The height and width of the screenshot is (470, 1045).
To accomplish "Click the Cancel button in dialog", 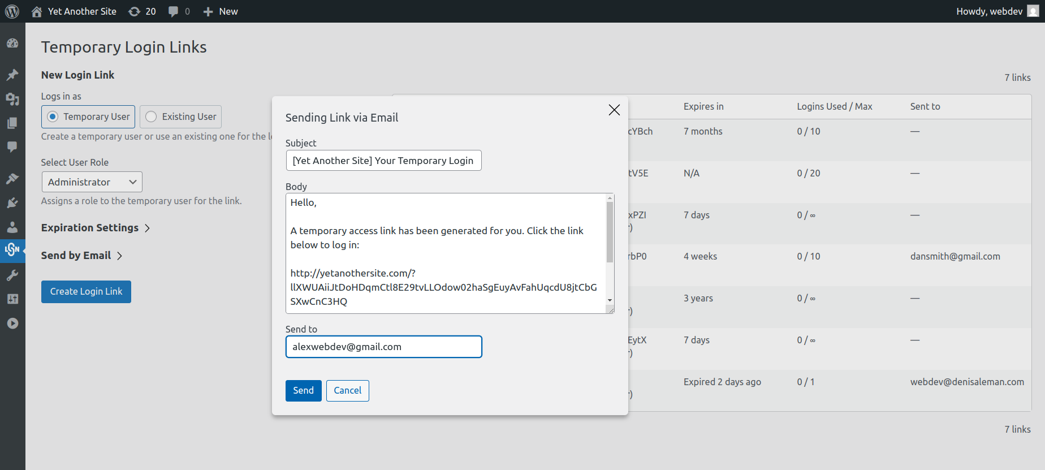I will click(x=348, y=391).
